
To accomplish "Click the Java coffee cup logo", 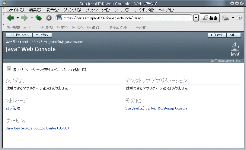I will pos(235,48).
